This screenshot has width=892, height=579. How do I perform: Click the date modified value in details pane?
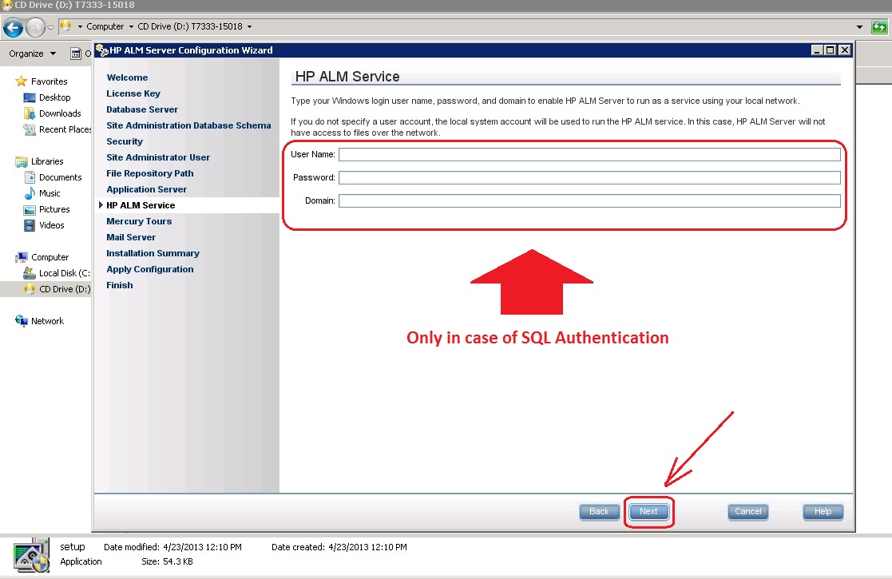click(x=203, y=547)
